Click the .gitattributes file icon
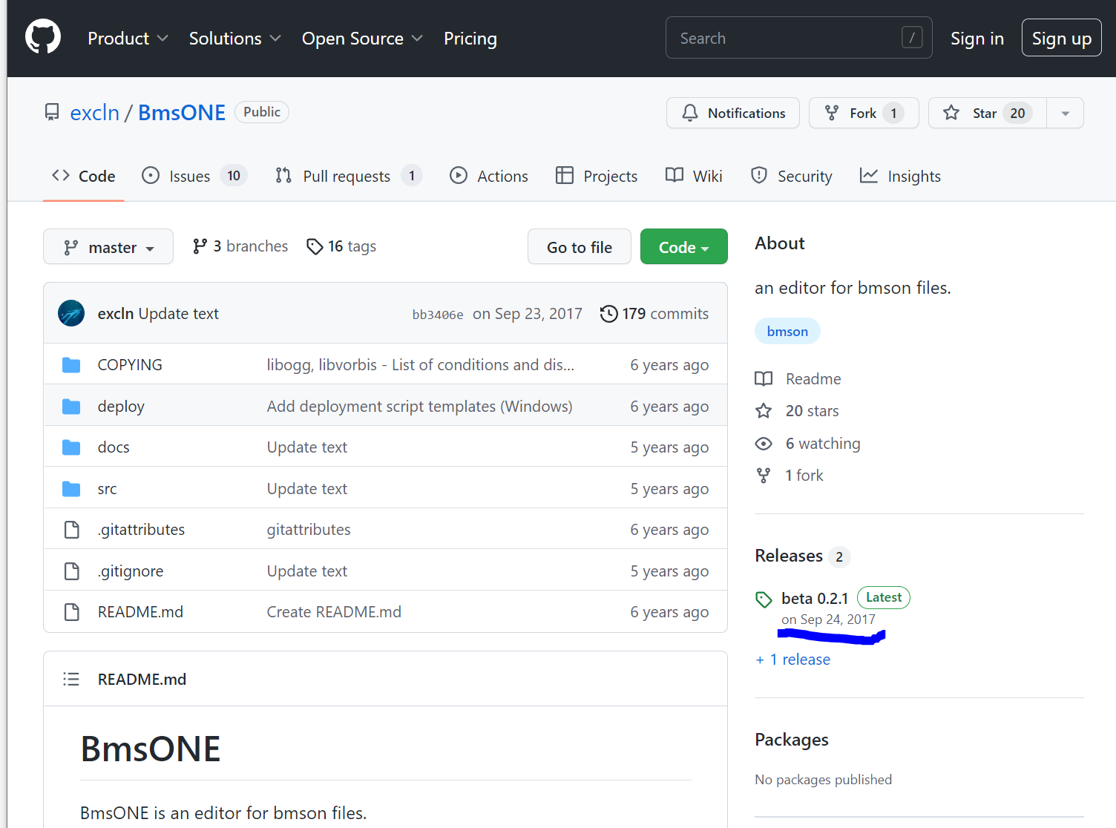This screenshot has height=828, width=1116. (x=72, y=530)
